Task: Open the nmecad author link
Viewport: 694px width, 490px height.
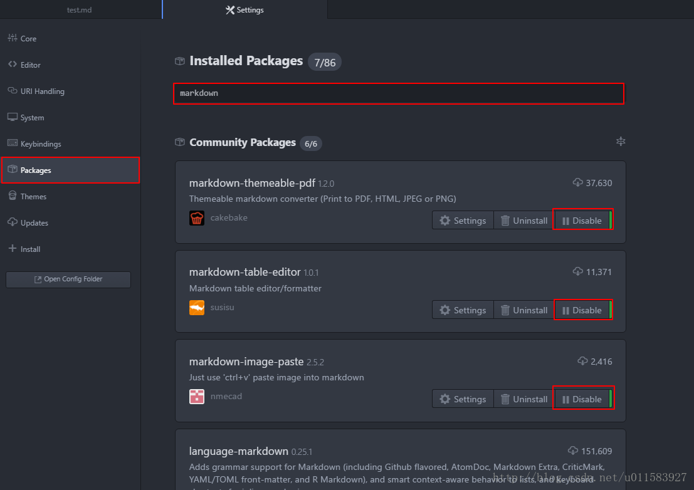Action: (226, 397)
